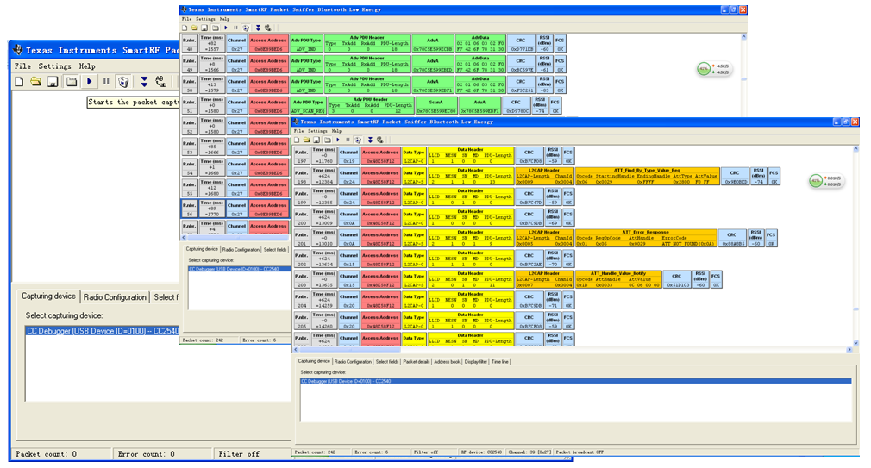Folder toggle icon in front window toolbar
Screen dimensions: 871x468
click(x=327, y=140)
